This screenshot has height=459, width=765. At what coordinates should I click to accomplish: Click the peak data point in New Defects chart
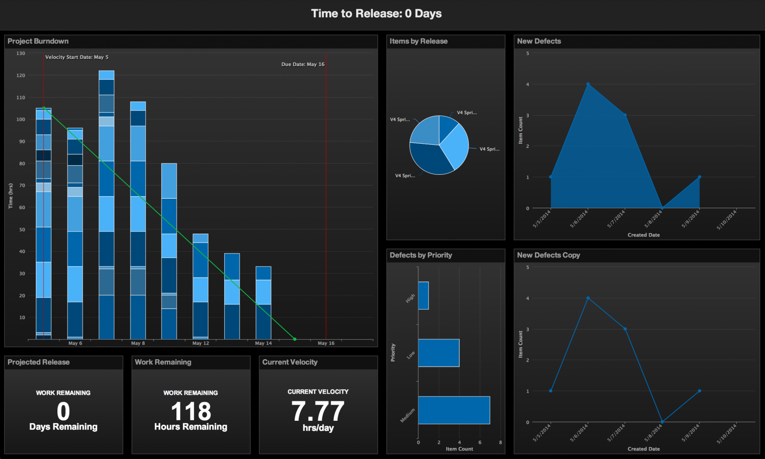[588, 85]
